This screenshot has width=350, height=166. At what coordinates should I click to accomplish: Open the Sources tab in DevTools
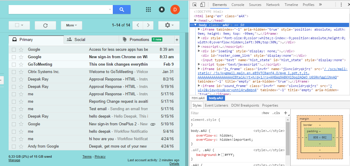255,5
